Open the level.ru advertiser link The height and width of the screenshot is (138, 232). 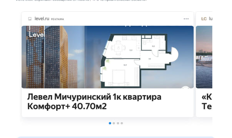pyautogui.click(x=42, y=18)
